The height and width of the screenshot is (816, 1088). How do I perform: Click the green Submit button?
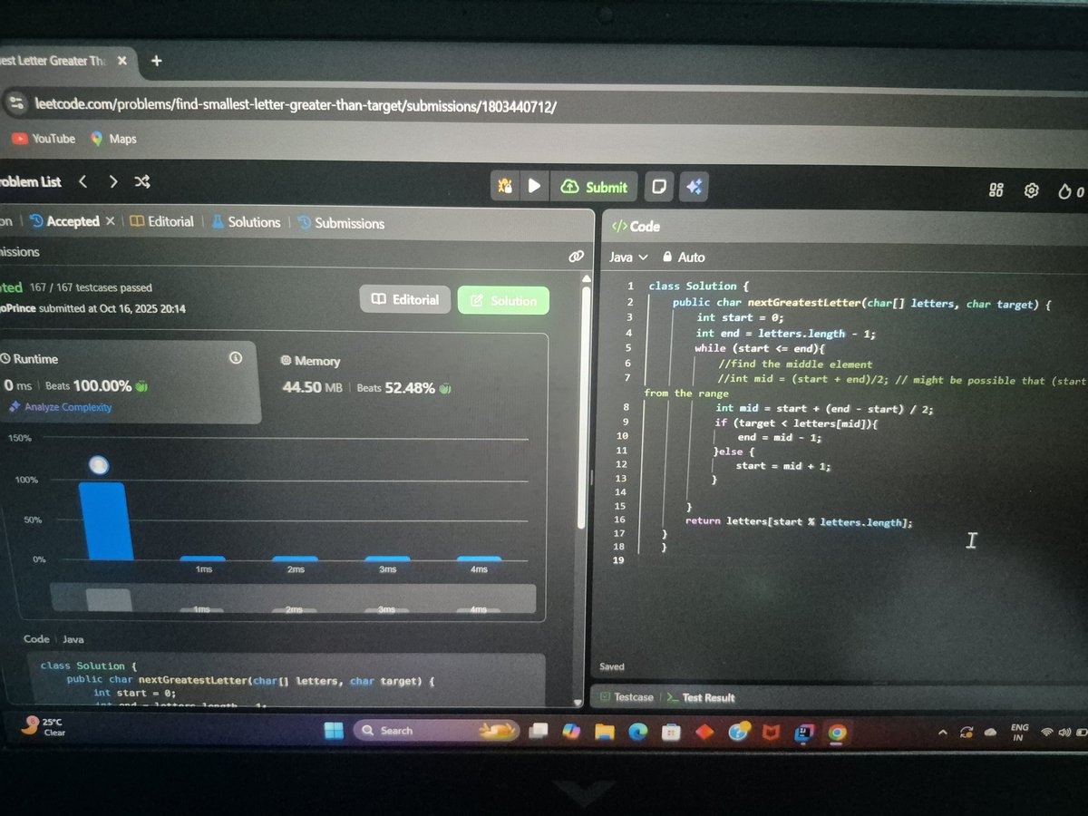coord(595,187)
